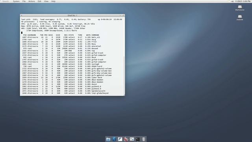The height and width of the screenshot is (142, 252).
Task: Click the qterminal process row
Action: (x=61, y=46)
